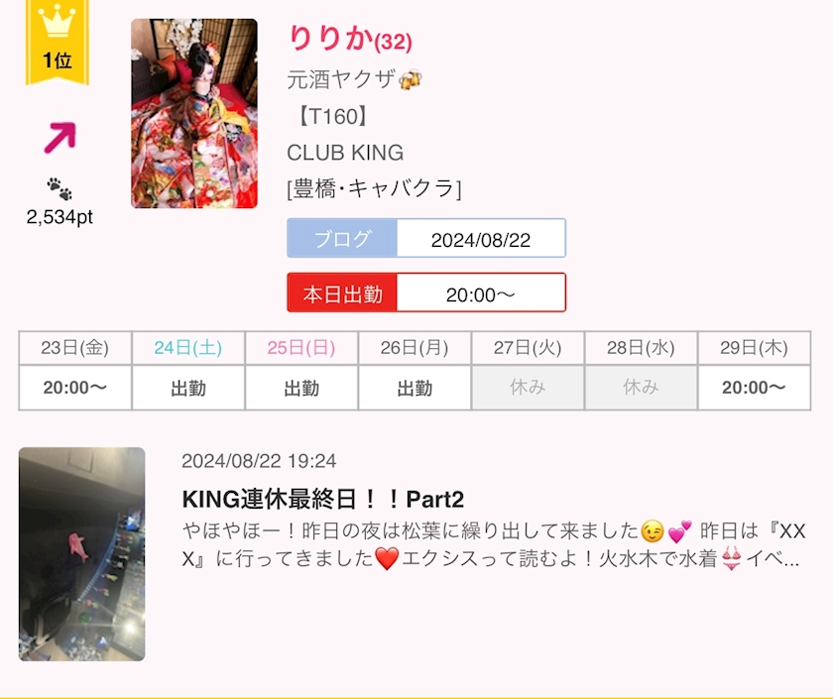
Task: Click the 25日(日) 出勤 schedule cell
Action: [301, 388]
